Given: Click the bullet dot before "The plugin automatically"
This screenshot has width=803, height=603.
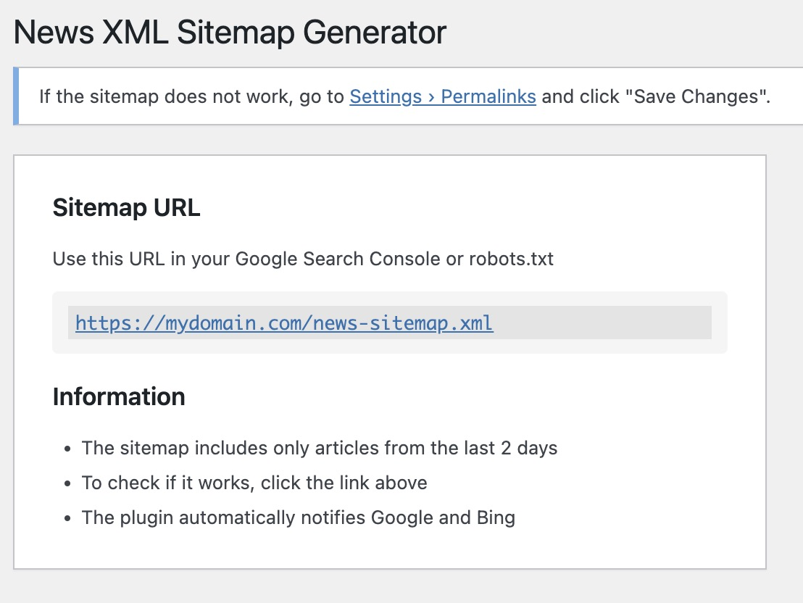Looking at the screenshot, I should click(x=67, y=519).
